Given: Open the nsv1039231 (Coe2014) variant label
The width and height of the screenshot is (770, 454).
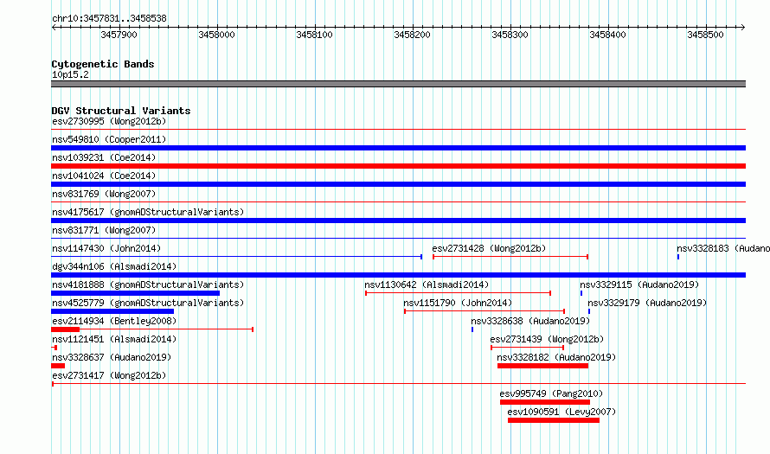Looking at the screenshot, I should pos(104,157).
